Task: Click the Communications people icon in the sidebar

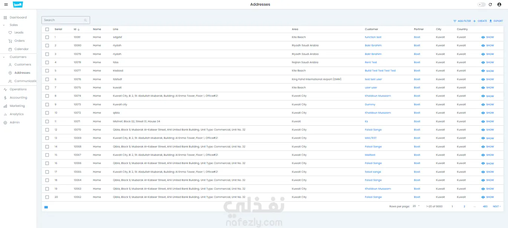Action: pos(10,81)
